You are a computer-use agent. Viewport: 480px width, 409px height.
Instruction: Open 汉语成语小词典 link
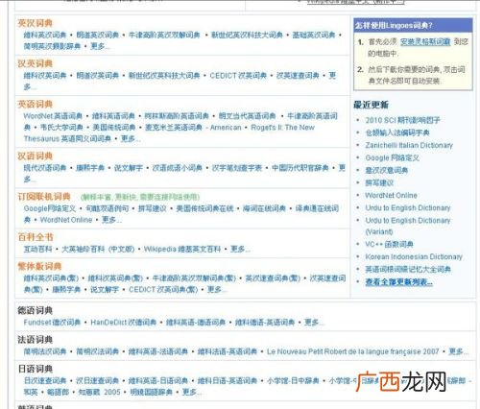coord(178,168)
